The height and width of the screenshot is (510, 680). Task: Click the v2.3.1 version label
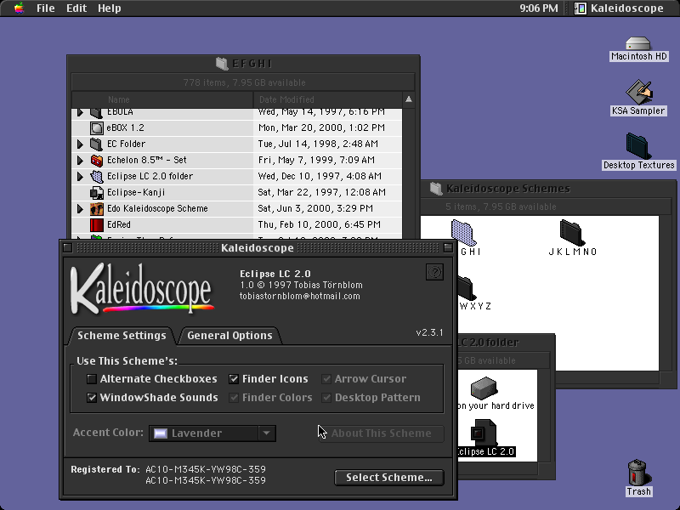(429, 332)
